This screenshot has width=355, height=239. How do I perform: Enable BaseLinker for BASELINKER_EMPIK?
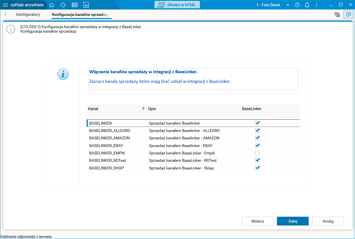257,153
